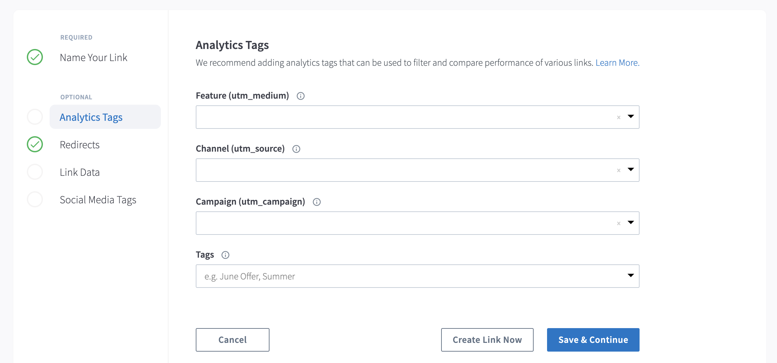
Task: Clear the Campaign field with its x icon
Action: pos(619,223)
